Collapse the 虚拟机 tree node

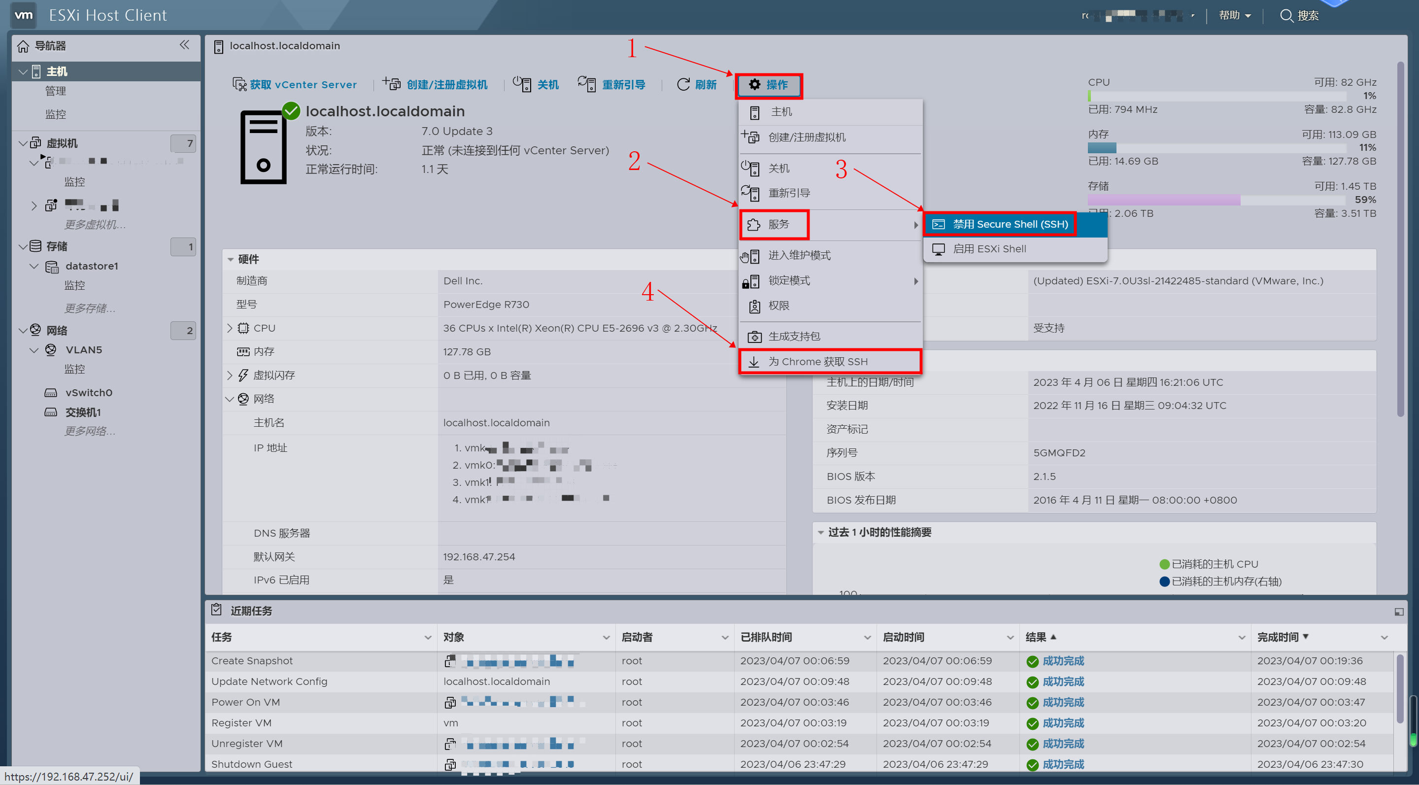23,143
